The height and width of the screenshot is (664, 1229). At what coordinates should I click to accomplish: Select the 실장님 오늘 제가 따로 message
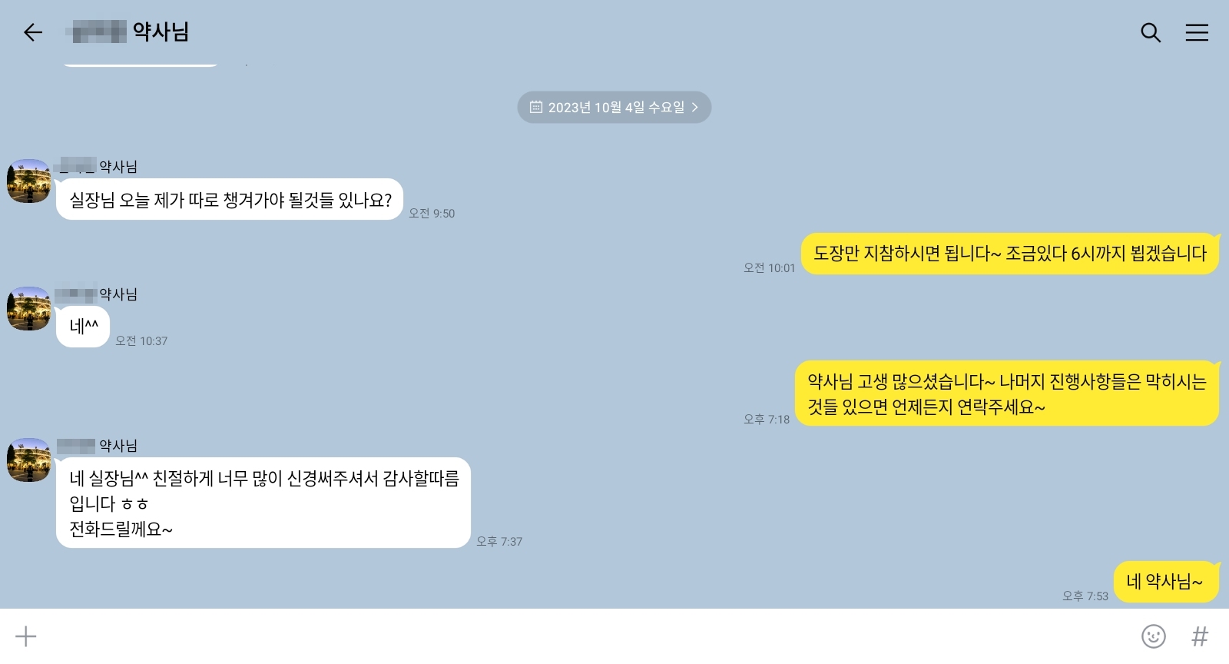click(x=230, y=200)
